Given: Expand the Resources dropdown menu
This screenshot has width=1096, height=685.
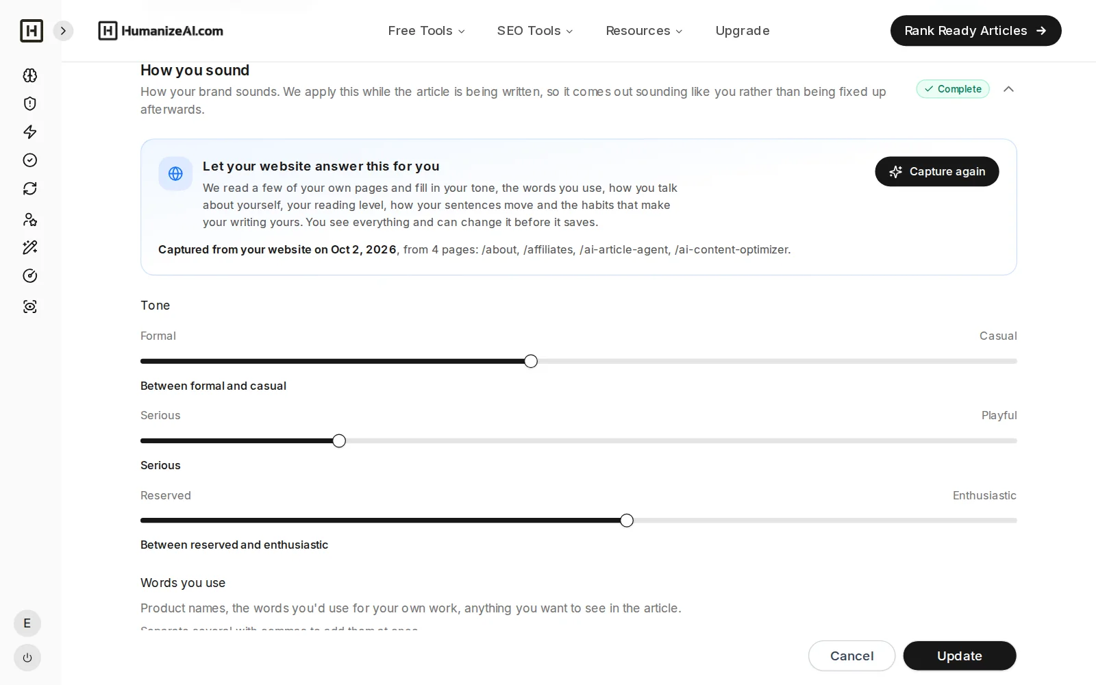Looking at the screenshot, I should (x=644, y=31).
